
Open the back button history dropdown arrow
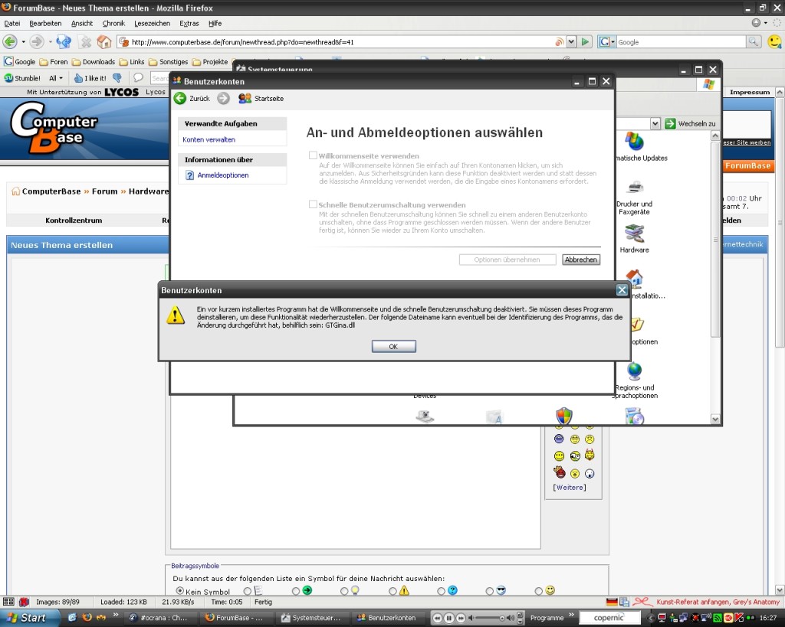pyautogui.click(x=23, y=42)
